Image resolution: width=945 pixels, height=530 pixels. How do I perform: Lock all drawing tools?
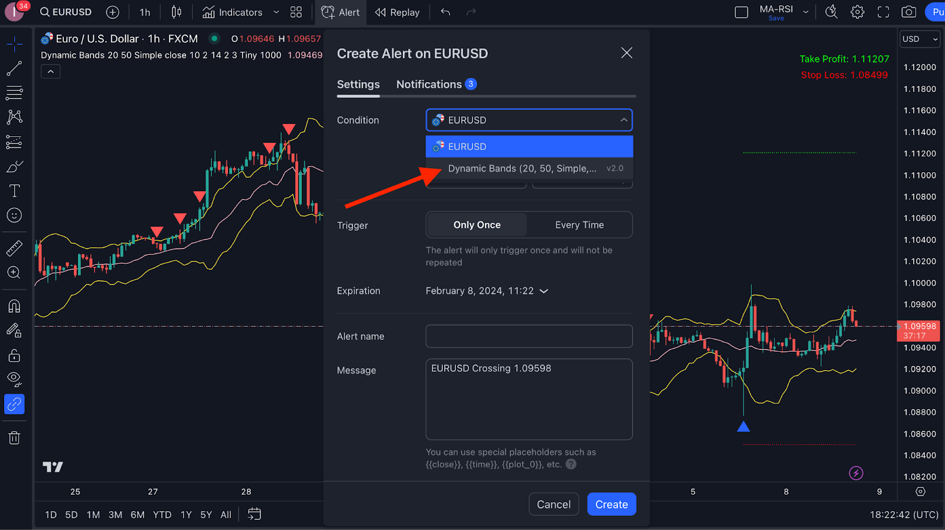(14, 355)
